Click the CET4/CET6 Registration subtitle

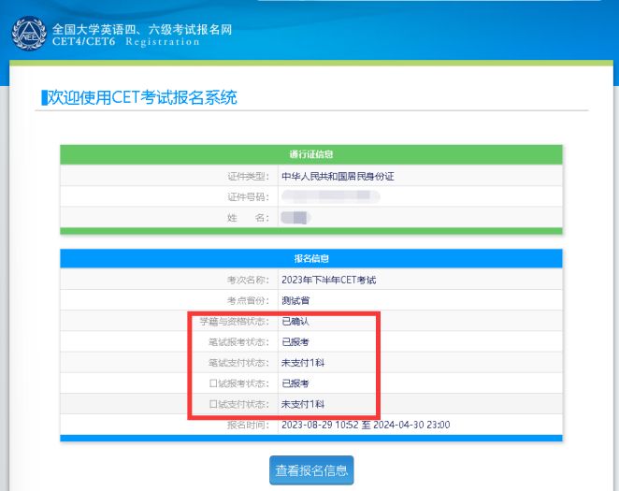pyautogui.click(x=126, y=41)
